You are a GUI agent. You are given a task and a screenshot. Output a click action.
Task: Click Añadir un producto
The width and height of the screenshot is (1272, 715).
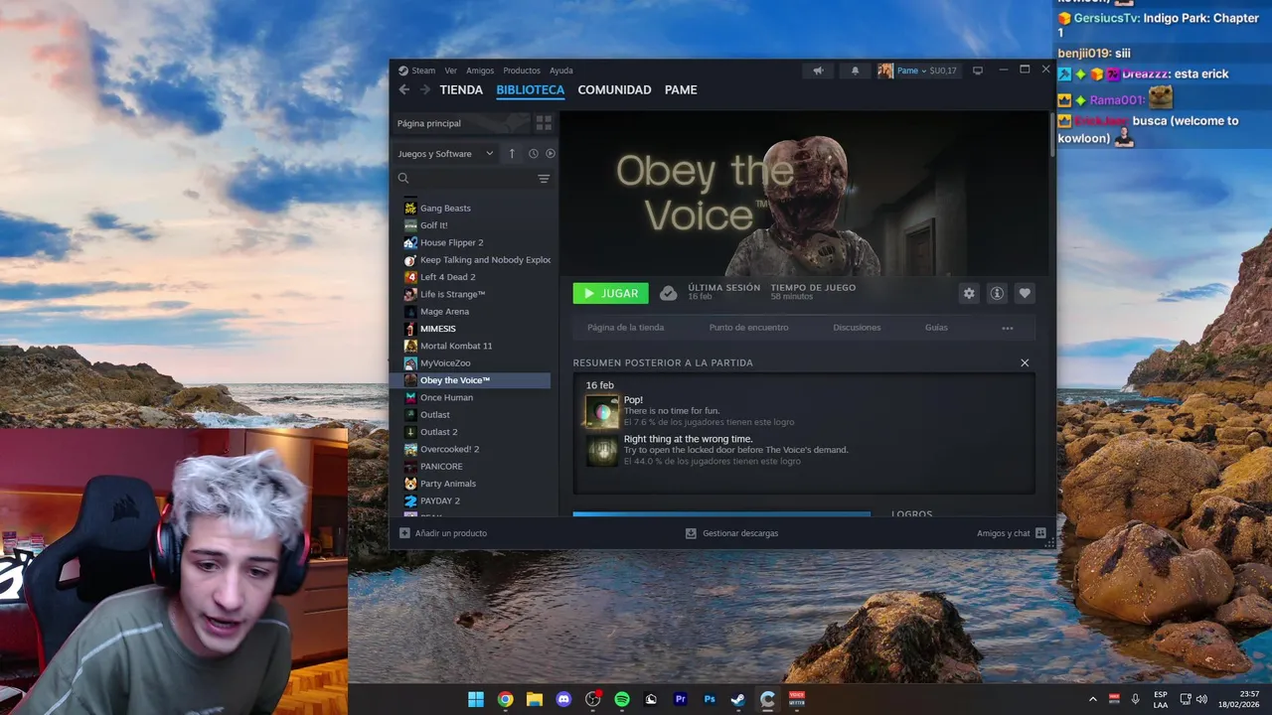coord(443,533)
